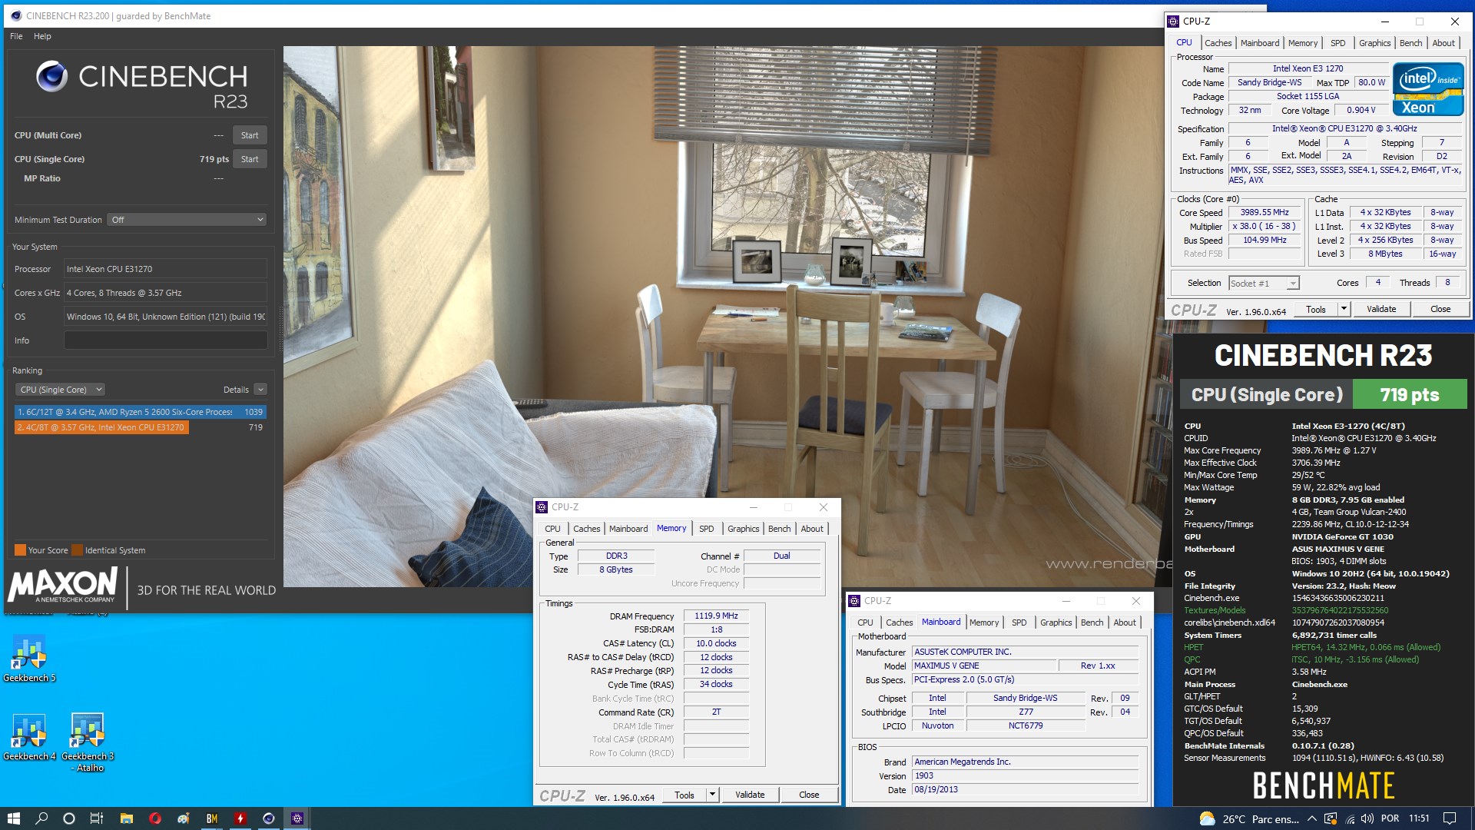Click Validate in top CPU-Z window
Image resolution: width=1475 pixels, height=830 pixels.
point(1381,310)
